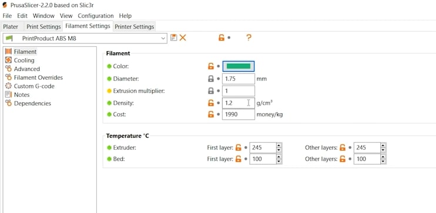
Task: Select the Filament Settings tab
Action: 88,26
